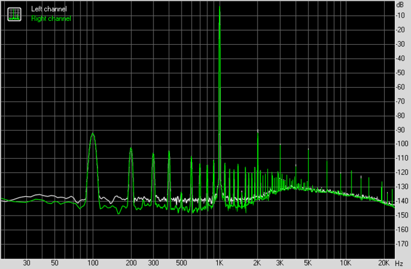The width and height of the screenshot is (411, 269).
Task: Click the "100" frequency axis label
Action: [x=93, y=263]
